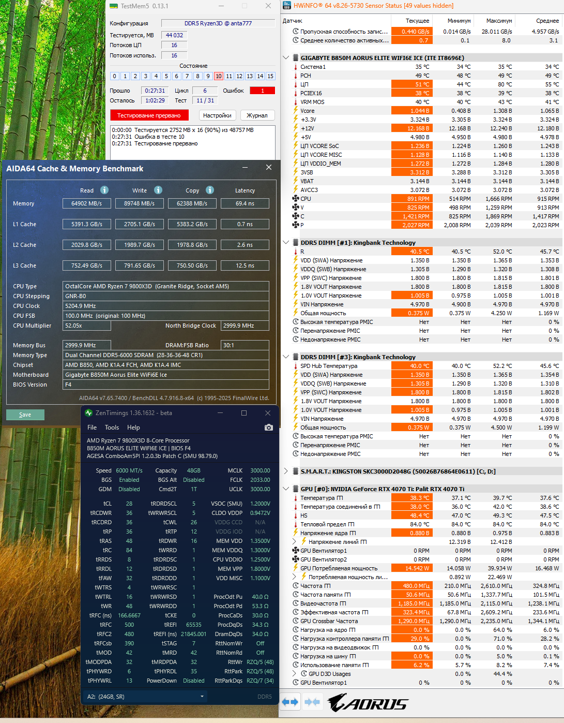Viewport: 564px width, 723px height.
Task: Close the AIDA64 Cache & Memory Benchmark window
Action: (268, 167)
